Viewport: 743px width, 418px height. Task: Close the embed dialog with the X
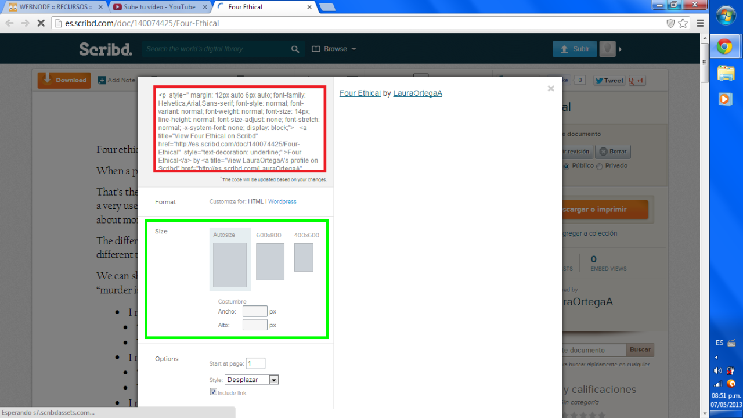(x=551, y=89)
